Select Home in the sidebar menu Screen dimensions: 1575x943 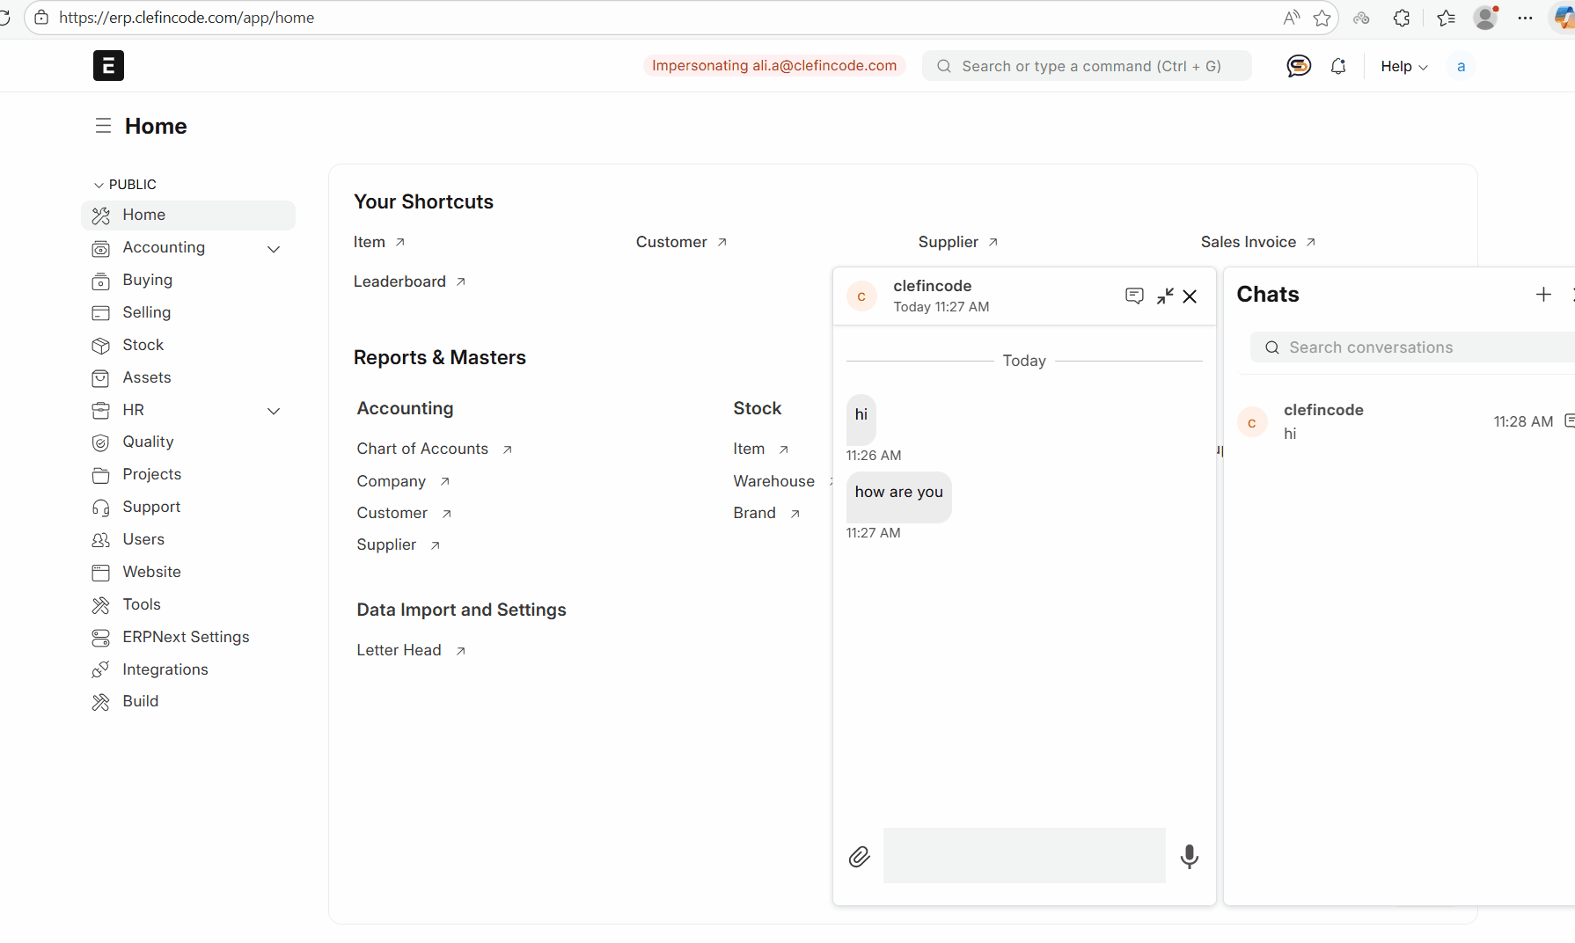pyautogui.click(x=143, y=215)
